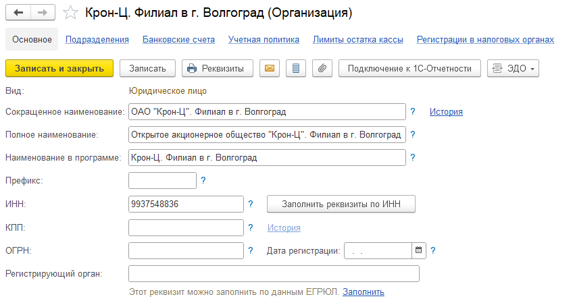Viewport: 573px width, 305px height.
Task: Click help question mark next to ИНН
Action: click(250, 204)
